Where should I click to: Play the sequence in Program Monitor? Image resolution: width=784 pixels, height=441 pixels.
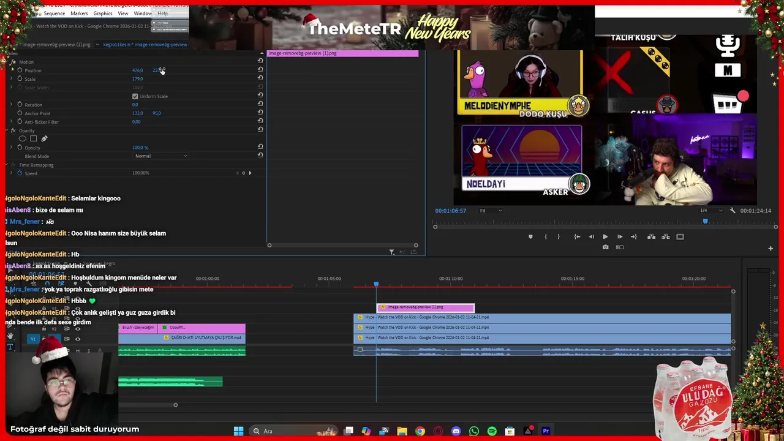[605, 236]
